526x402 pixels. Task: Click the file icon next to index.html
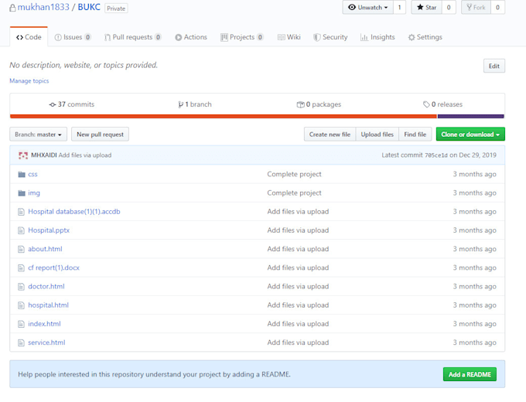pos(22,324)
